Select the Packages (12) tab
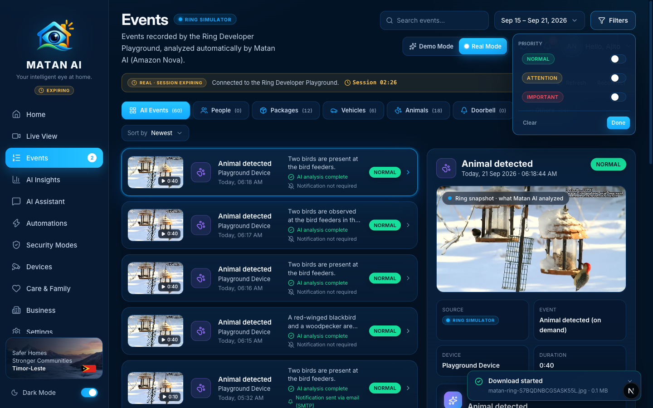Viewport: 653px width, 408px height. 286,110
